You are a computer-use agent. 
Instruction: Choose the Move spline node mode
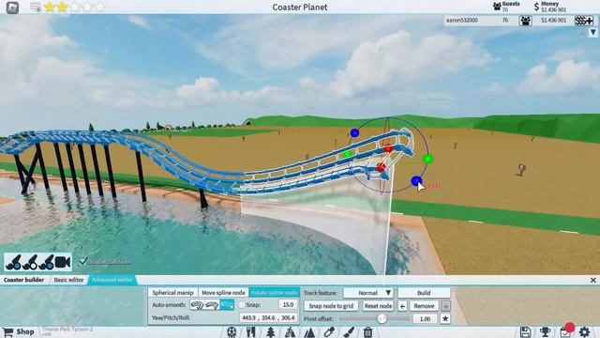(x=223, y=293)
